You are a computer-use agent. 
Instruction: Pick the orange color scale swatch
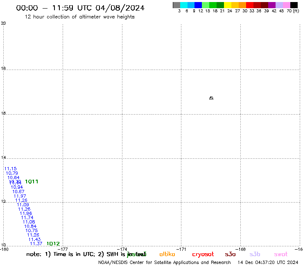(x=242, y=5)
